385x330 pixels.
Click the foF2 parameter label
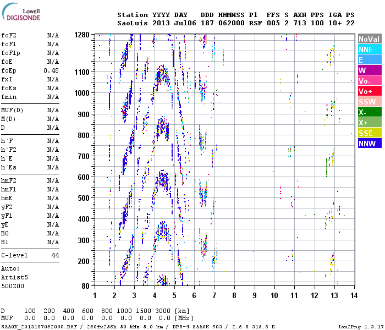point(9,35)
